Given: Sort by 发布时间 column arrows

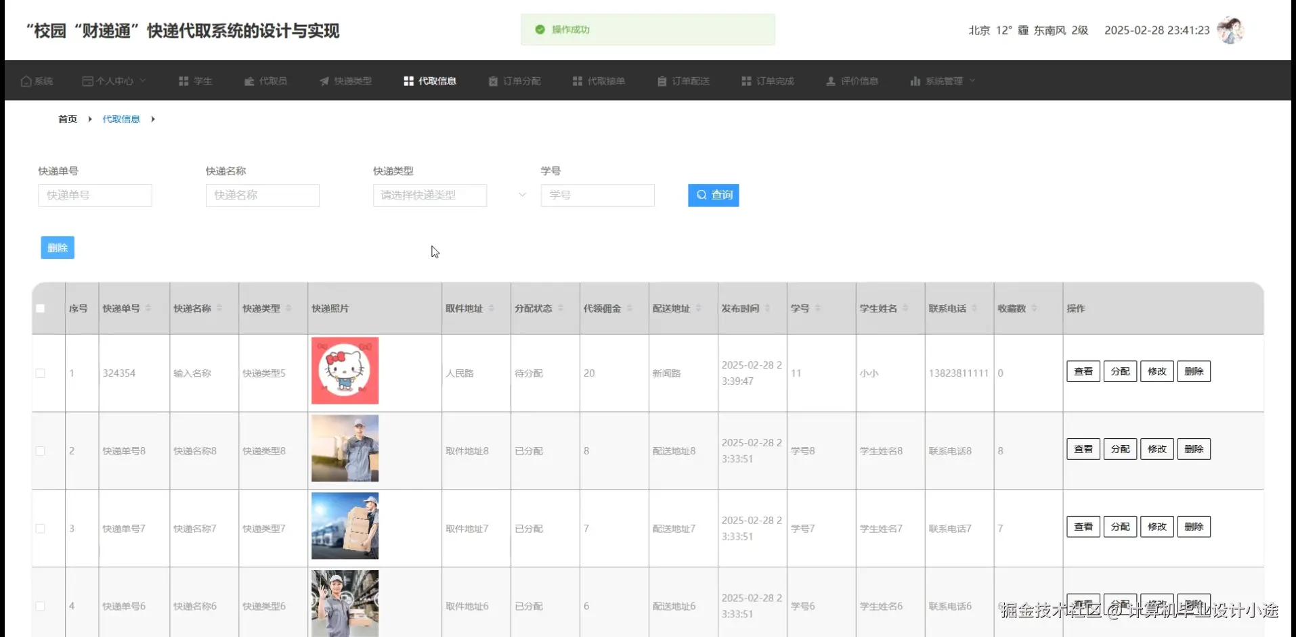Looking at the screenshot, I should pos(768,308).
